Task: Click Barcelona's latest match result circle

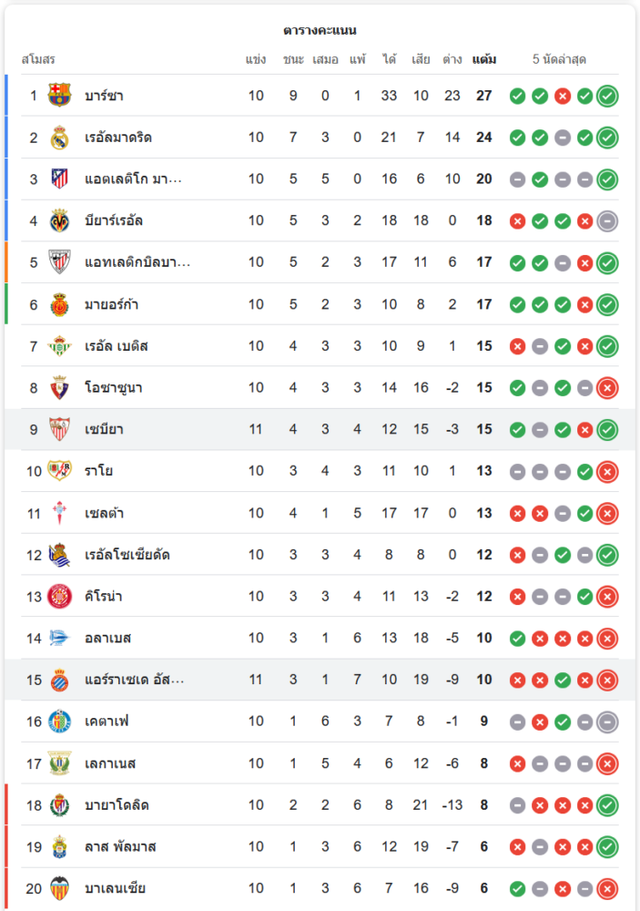Action: tap(607, 96)
